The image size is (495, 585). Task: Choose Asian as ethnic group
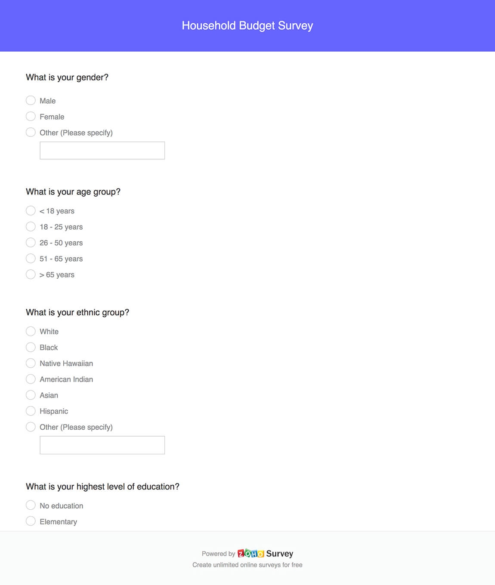coord(31,395)
